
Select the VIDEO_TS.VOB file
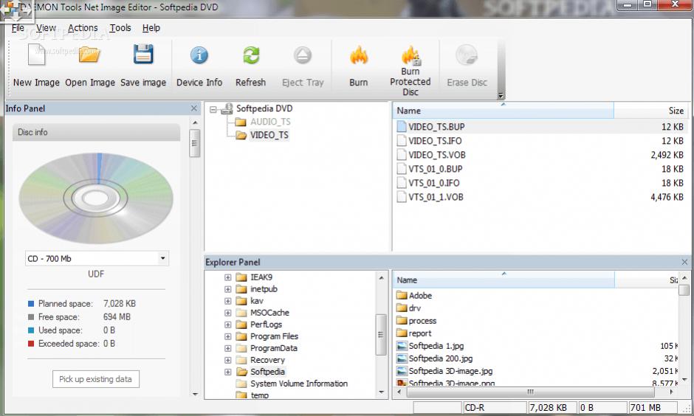coord(437,155)
